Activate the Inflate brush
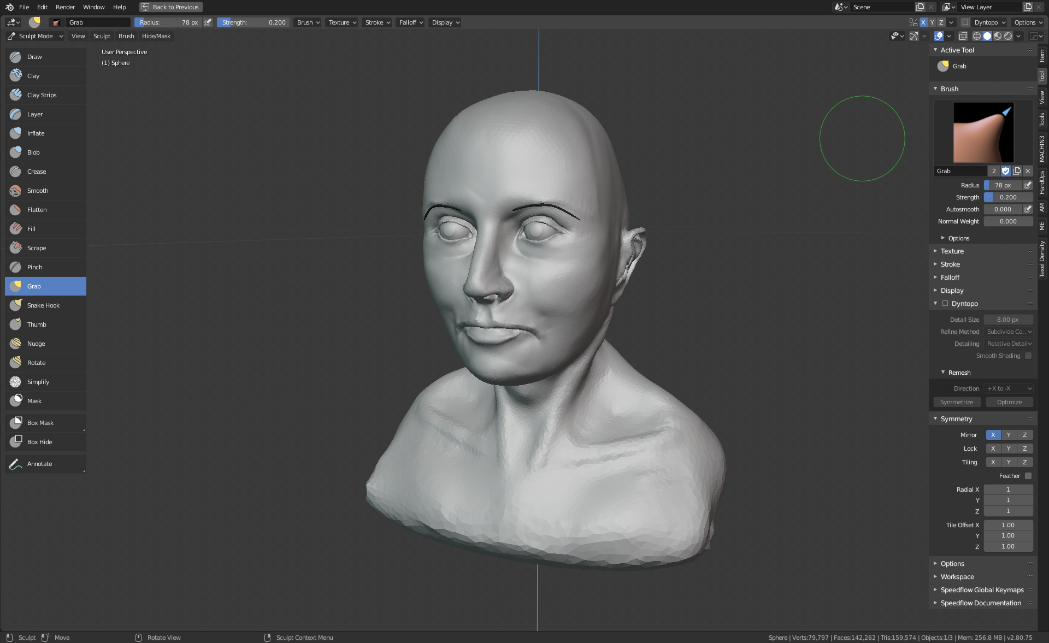This screenshot has height=643, width=1049. tap(36, 133)
